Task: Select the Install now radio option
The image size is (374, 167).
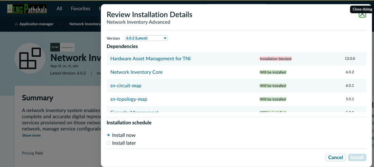Action: 109,135
